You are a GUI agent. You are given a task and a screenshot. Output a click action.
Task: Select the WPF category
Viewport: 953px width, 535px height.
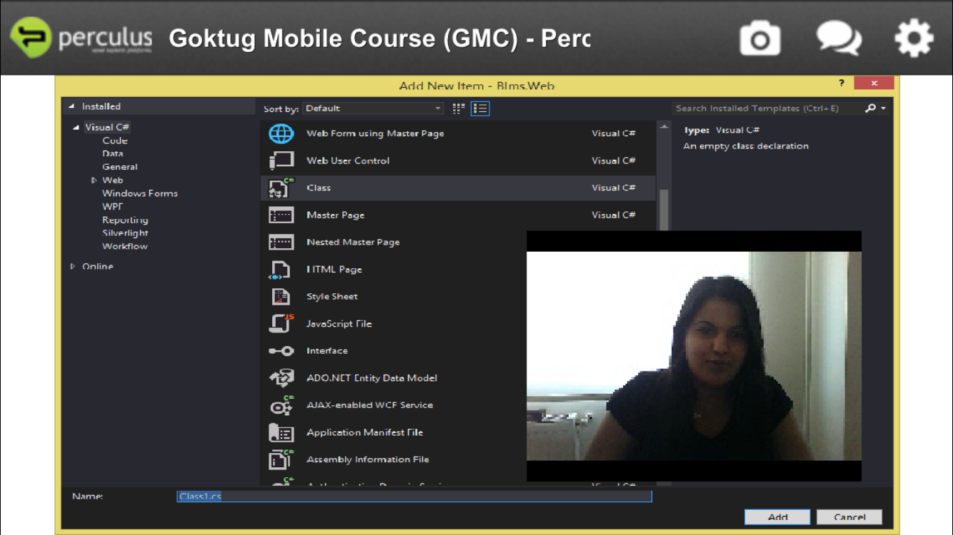[112, 206]
